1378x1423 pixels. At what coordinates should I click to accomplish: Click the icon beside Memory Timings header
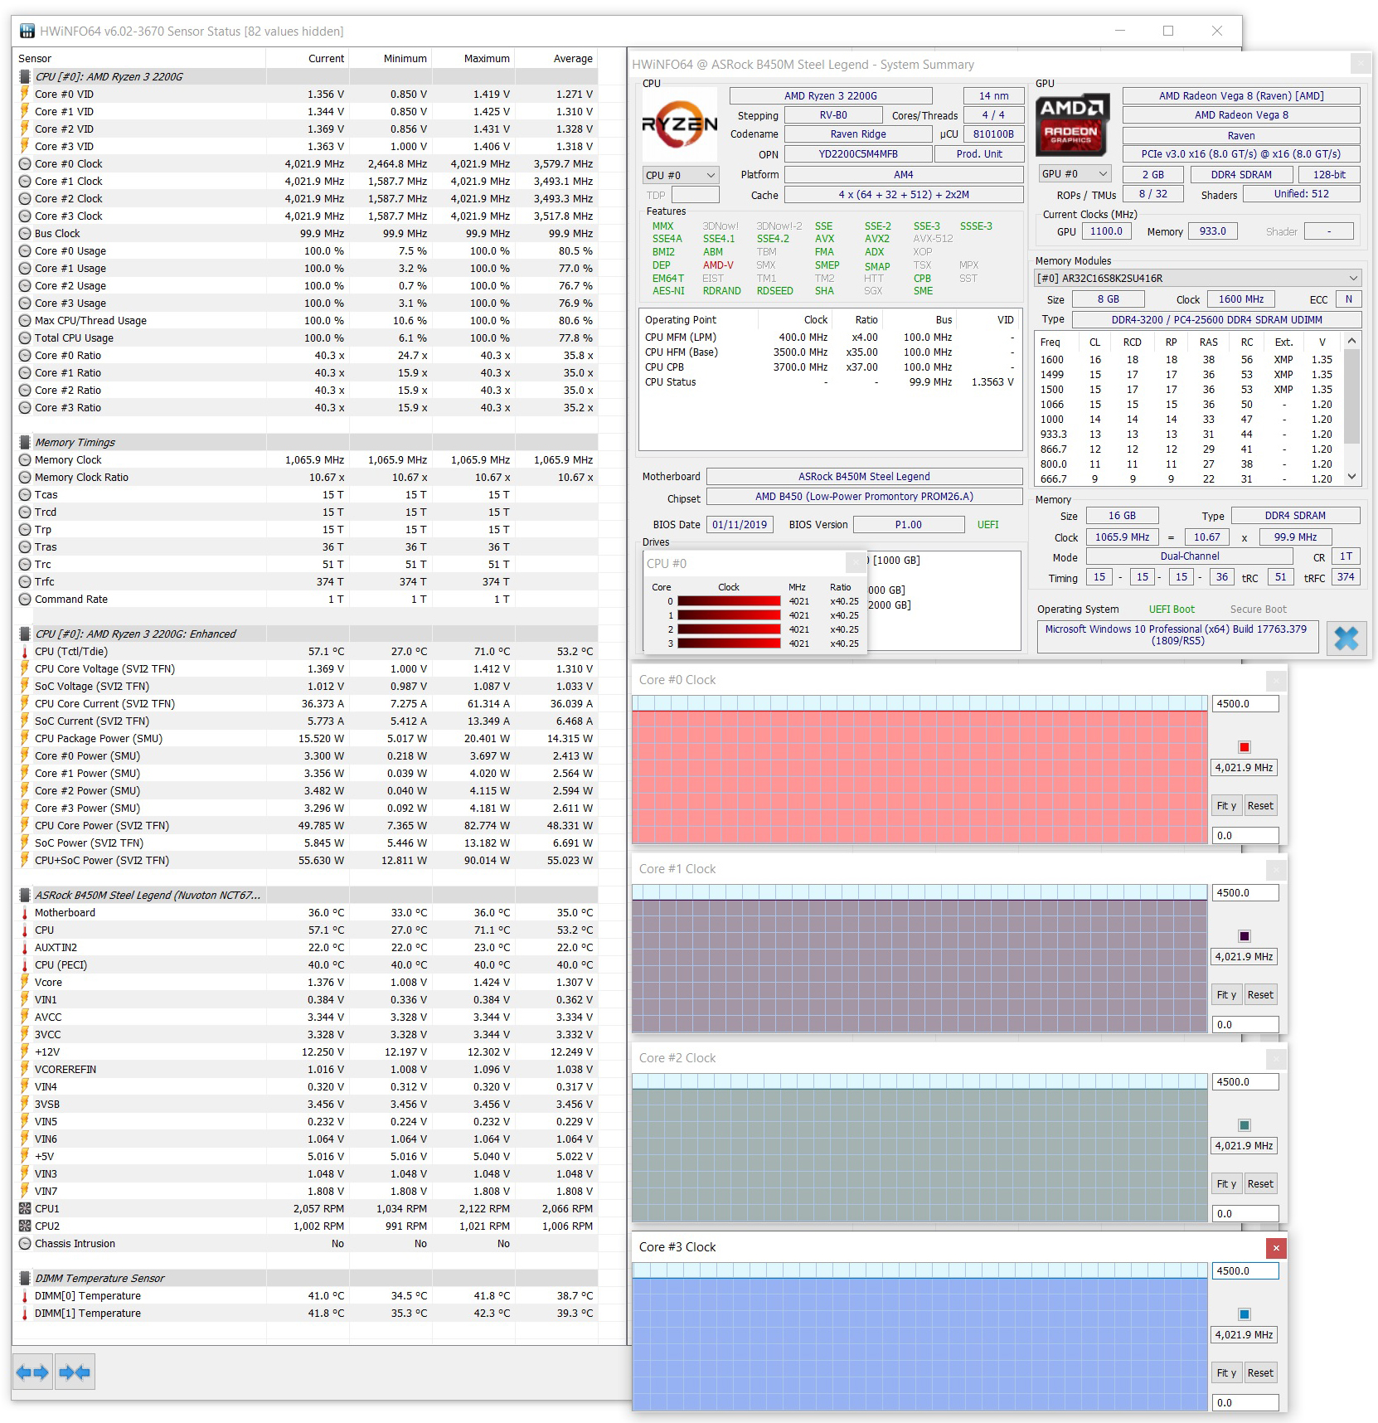coord(25,442)
